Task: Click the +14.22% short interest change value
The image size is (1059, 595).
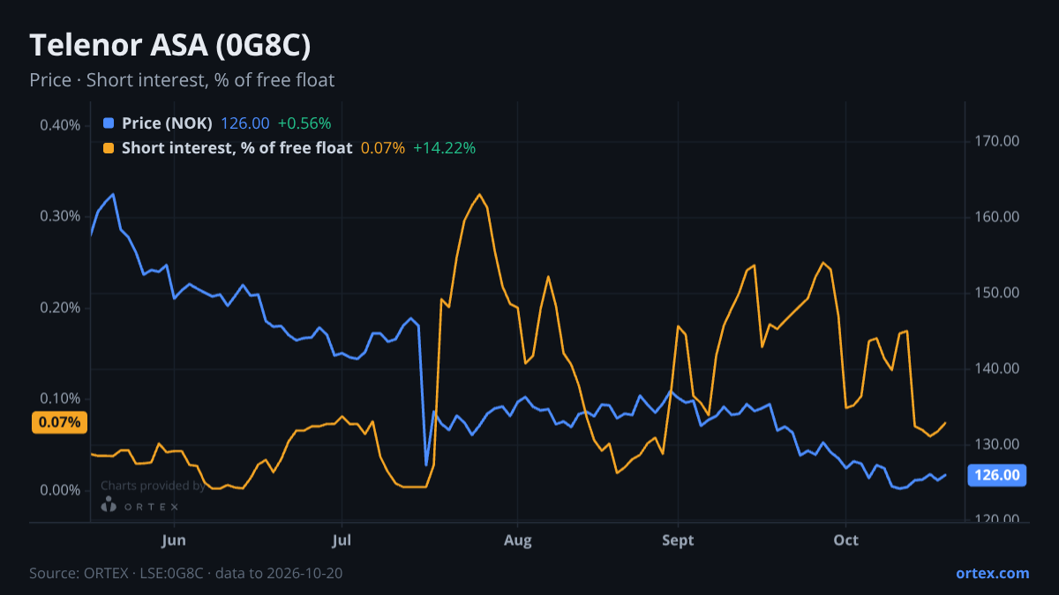Action: point(445,148)
